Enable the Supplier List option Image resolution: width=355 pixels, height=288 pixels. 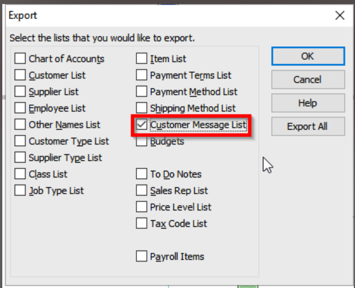20,91
